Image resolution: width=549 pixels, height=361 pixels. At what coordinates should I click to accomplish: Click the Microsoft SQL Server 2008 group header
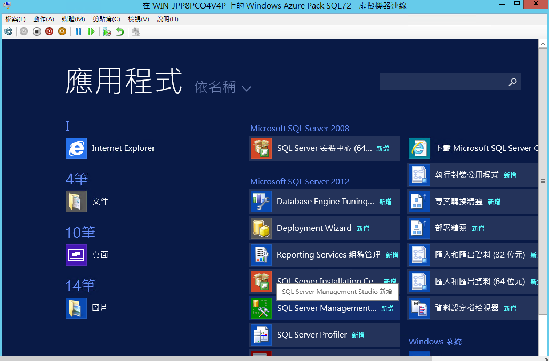click(x=300, y=128)
